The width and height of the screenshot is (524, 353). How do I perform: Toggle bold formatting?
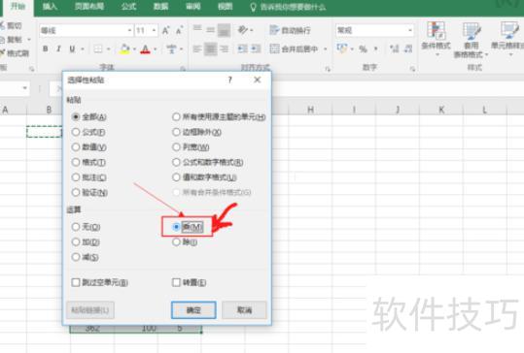tap(46, 49)
